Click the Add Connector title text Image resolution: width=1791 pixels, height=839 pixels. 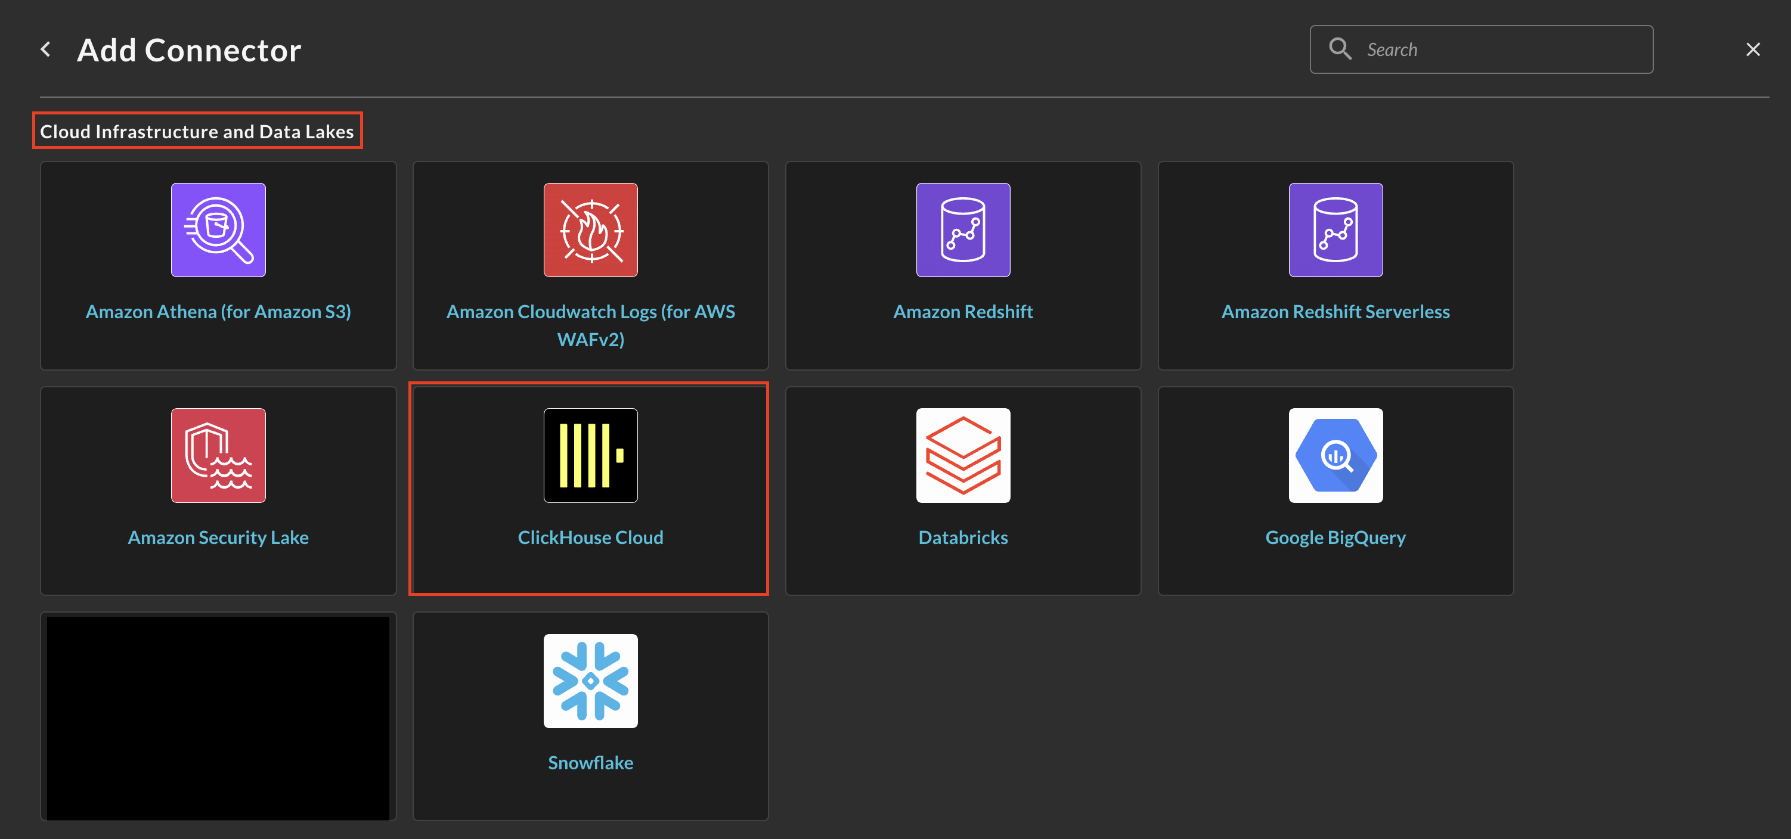point(189,50)
